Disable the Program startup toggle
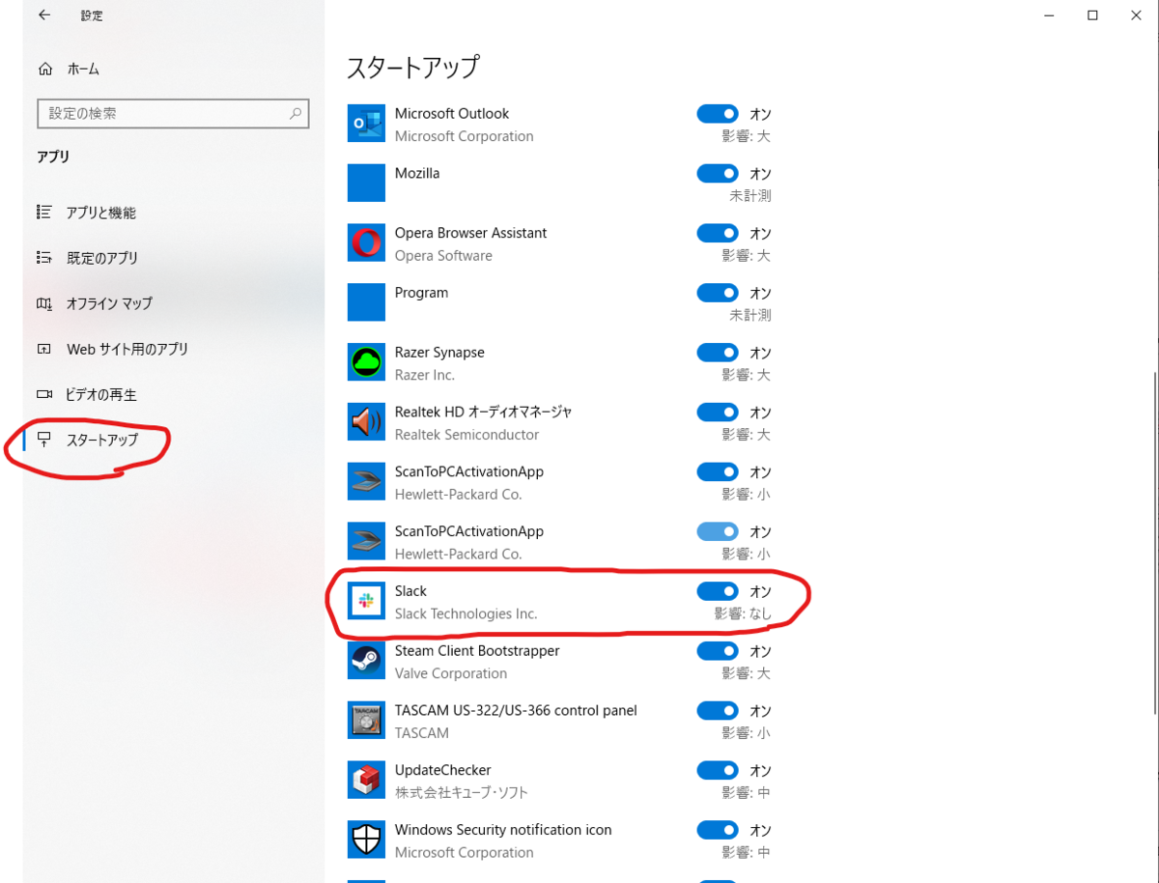1159x883 pixels. [718, 293]
